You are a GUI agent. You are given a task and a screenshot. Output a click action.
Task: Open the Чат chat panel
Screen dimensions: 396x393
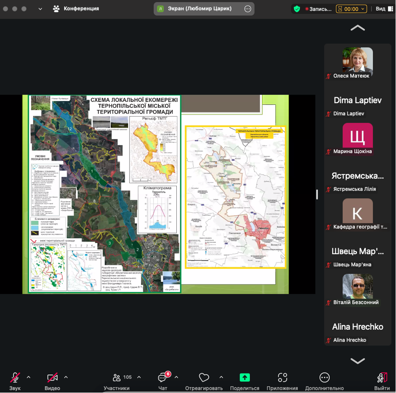(x=163, y=378)
